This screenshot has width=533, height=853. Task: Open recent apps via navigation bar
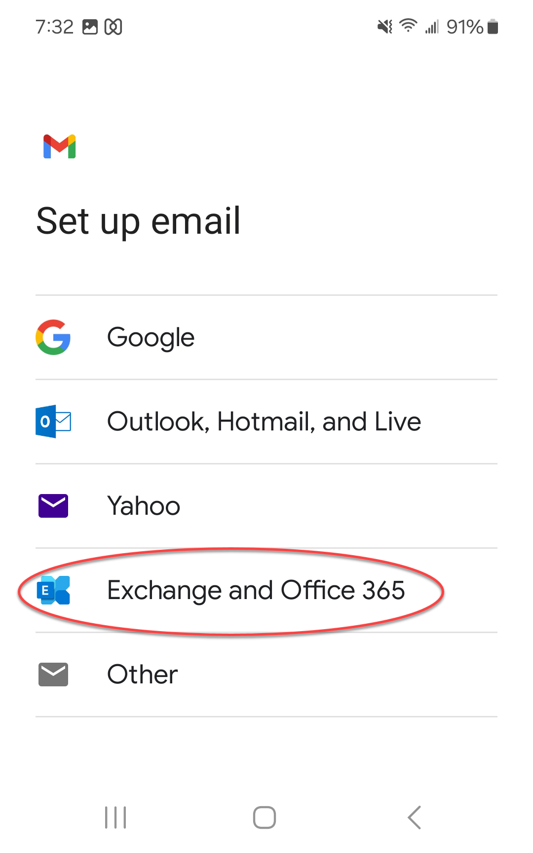[x=115, y=817]
